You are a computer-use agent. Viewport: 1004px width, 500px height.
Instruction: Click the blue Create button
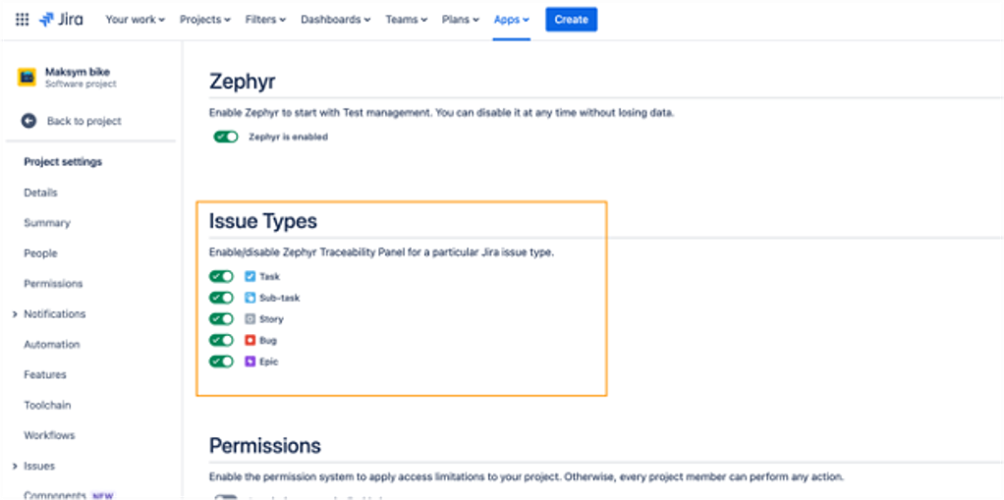[571, 20]
